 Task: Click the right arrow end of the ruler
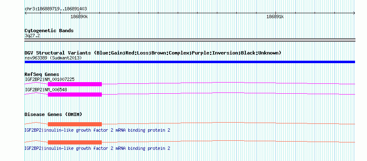click(354, 13)
